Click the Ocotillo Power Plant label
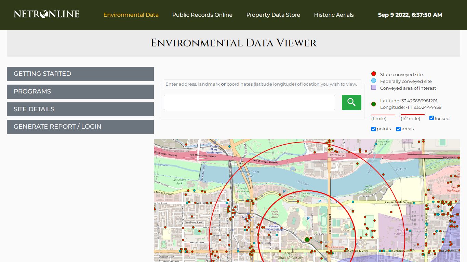The height and width of the screenshot is (262, 467). [402, 232]
